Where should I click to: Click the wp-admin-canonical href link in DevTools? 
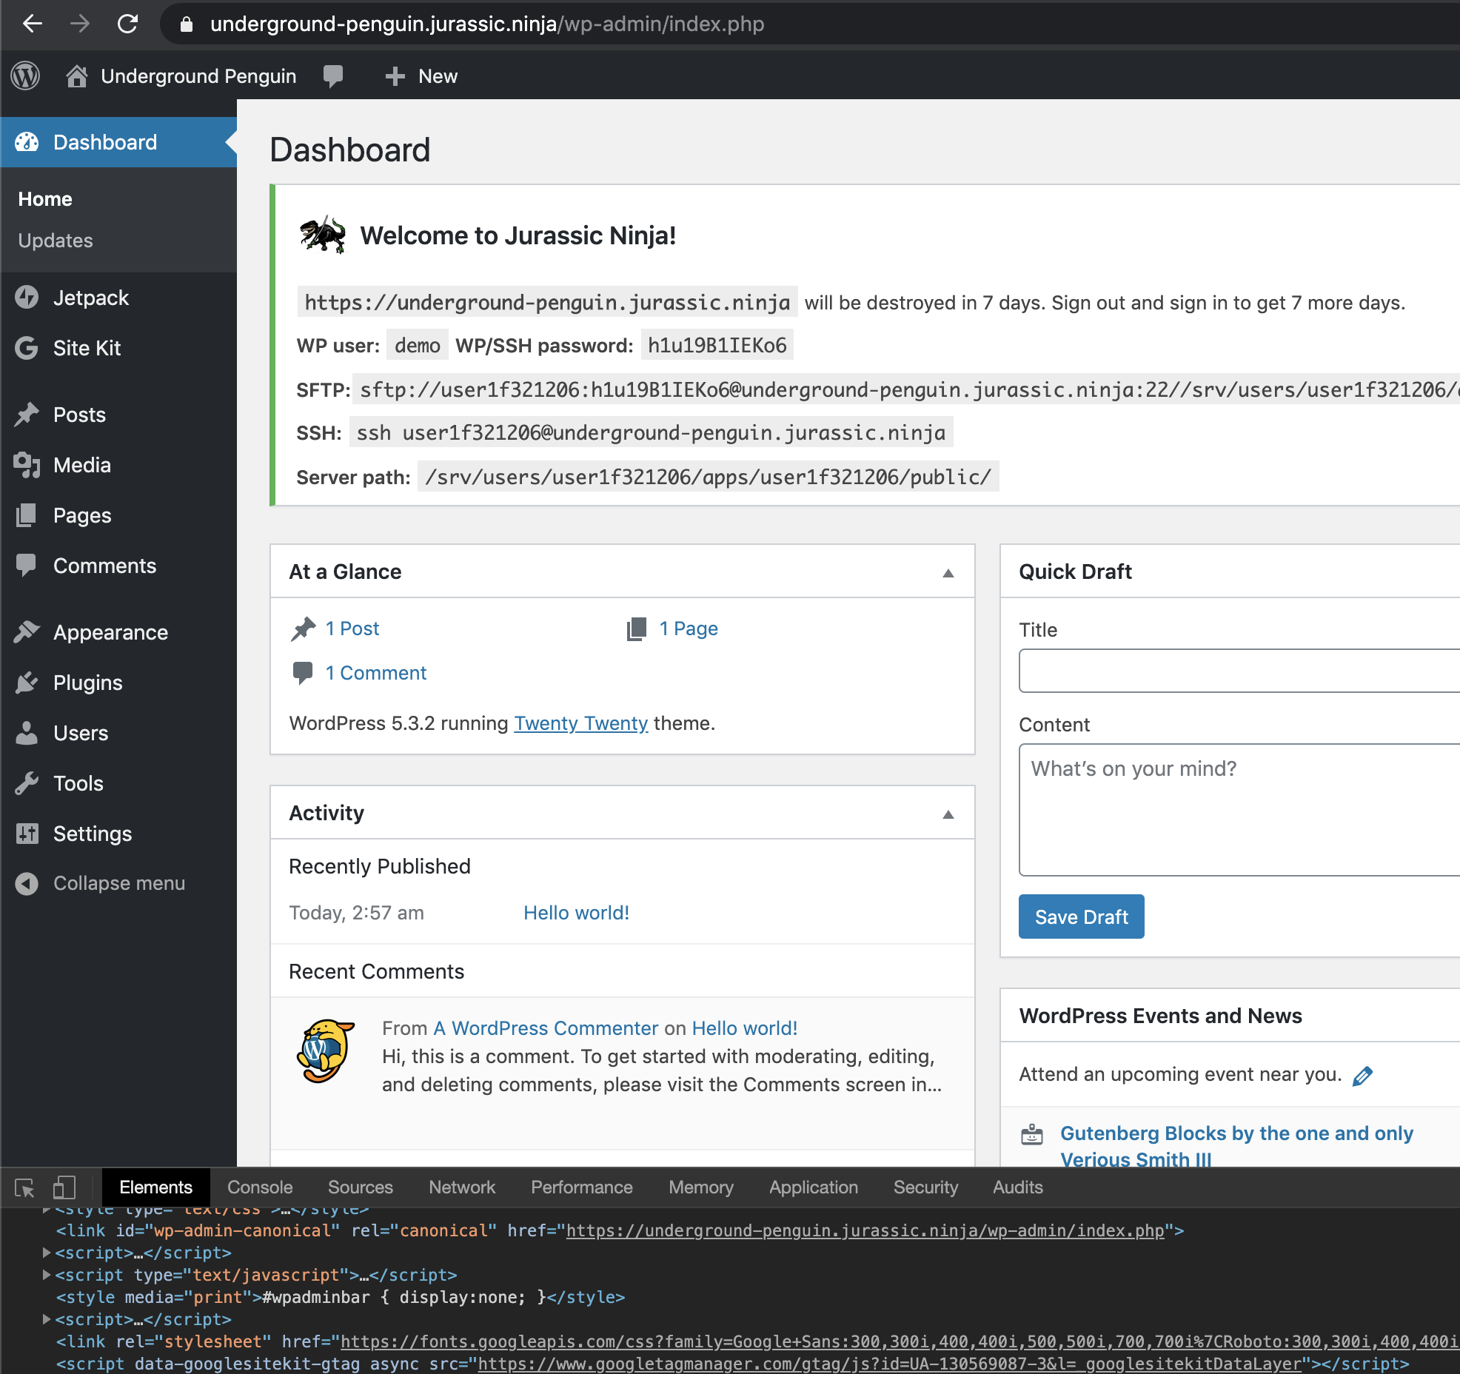click(x=865, y=1230)
